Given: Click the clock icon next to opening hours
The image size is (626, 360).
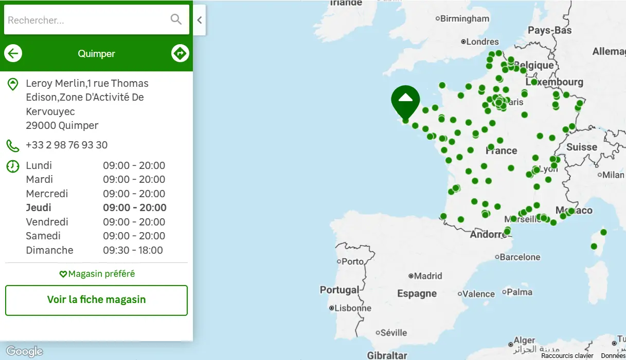Looking at the screenshot, I should tap(12, 166).
